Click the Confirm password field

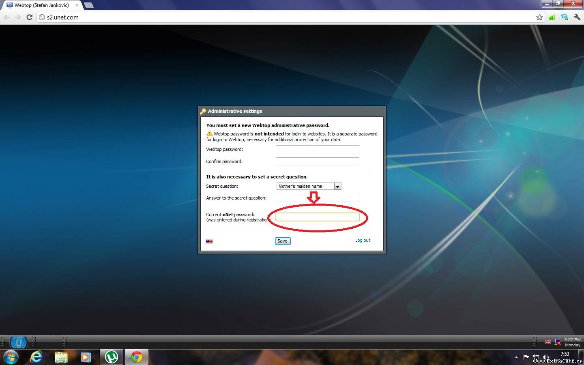[317, 161]
